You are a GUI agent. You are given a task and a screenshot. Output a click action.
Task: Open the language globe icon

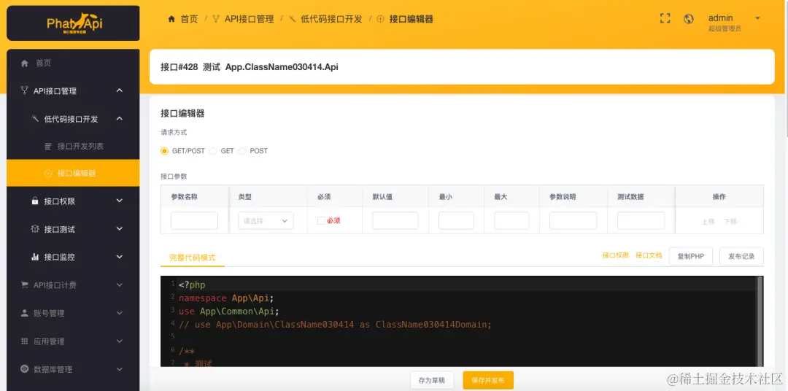pos(689,18)
